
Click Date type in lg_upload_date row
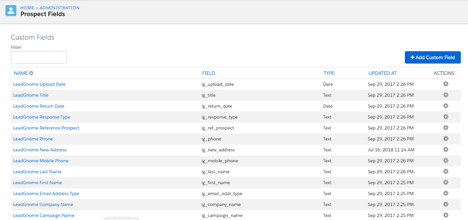point(328,84)
